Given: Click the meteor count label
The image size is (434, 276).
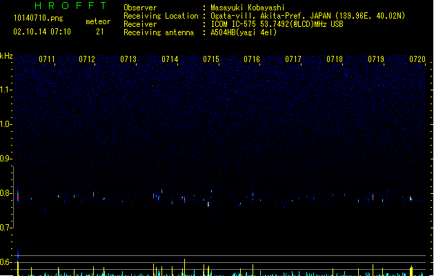Looking at the screenshot, I should (x=98, y=21).
